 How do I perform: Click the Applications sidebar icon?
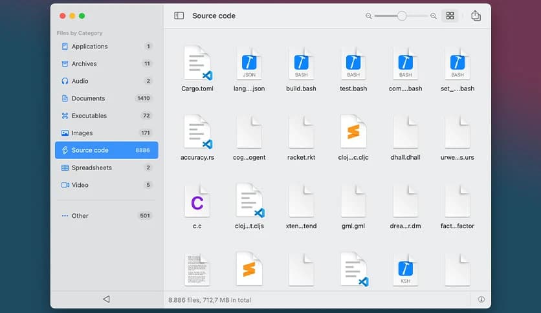65,46
